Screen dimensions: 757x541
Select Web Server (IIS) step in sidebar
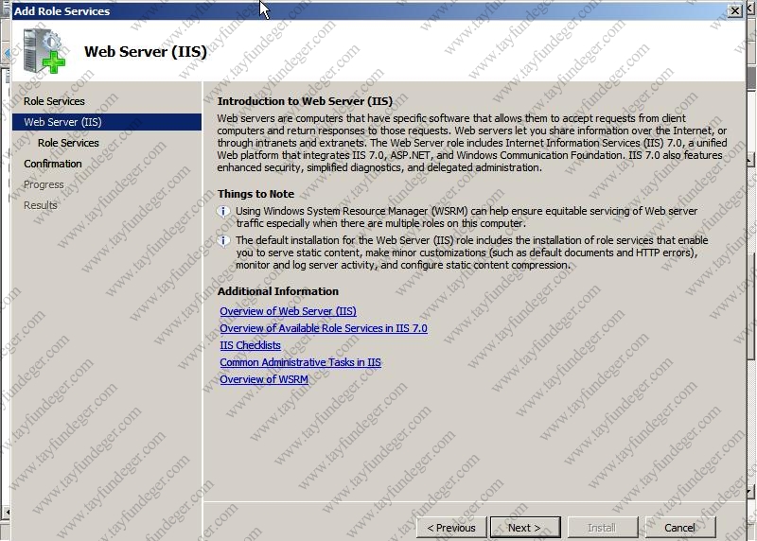(107, 122)
